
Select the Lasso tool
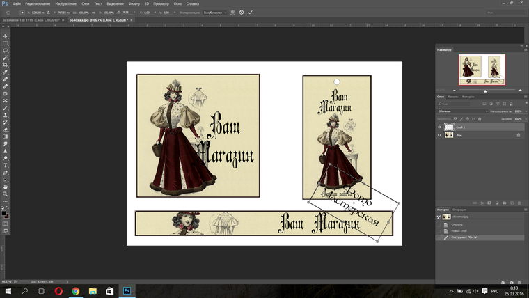(5, 51)
